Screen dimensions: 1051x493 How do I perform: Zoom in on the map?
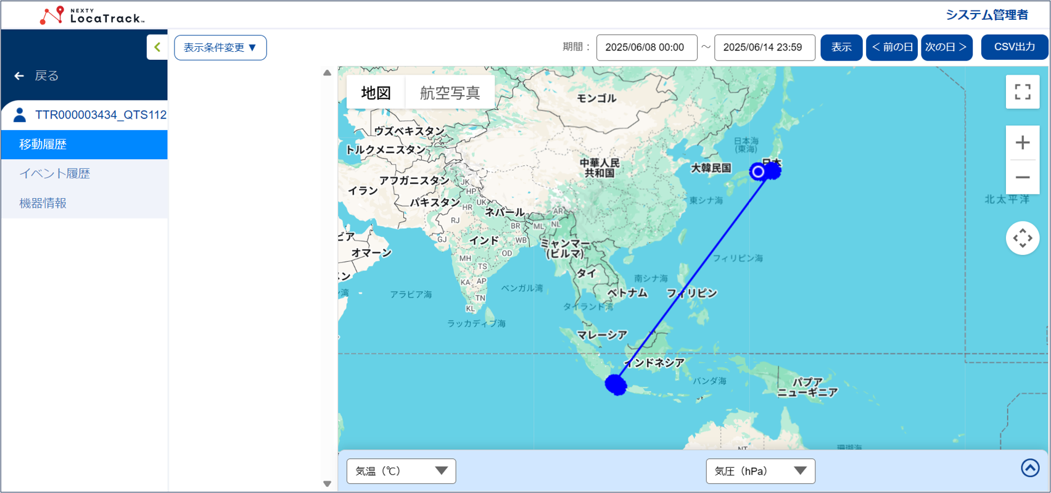point(1022,143)
